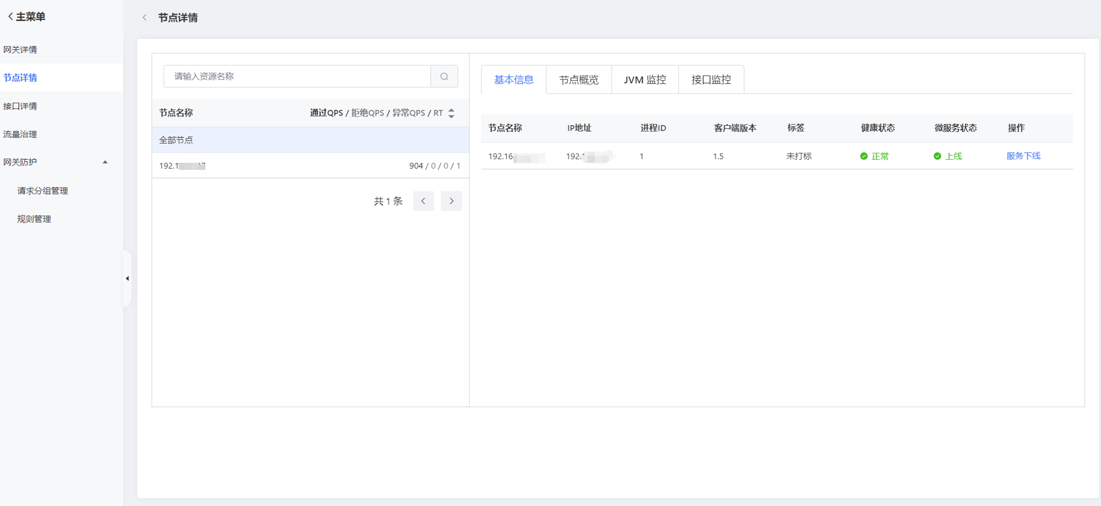Click the back arrow beside 节点详情 title
The width and height of the screenshot is (1101, 506).
click(x=145, y=18)
